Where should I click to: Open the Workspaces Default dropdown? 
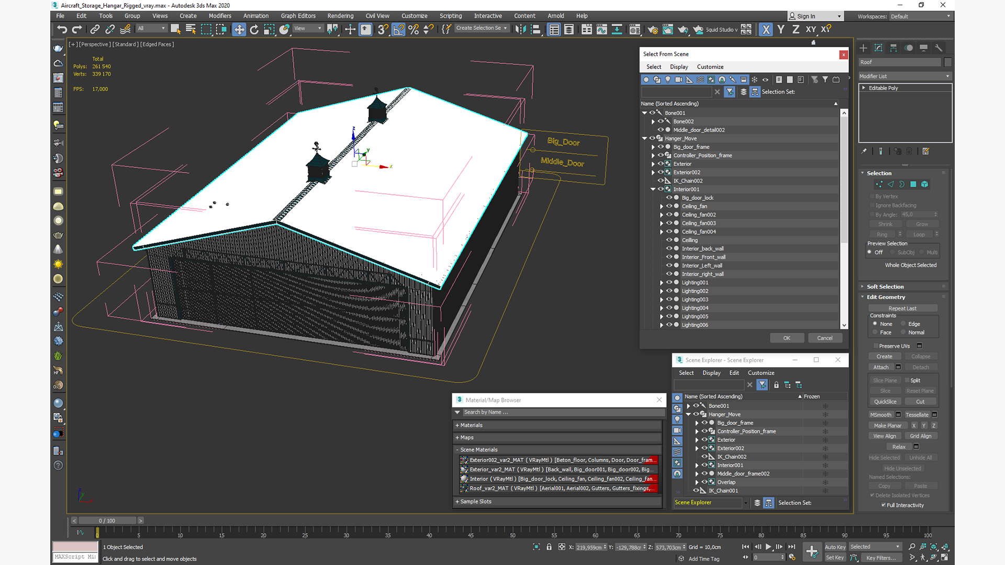coord(920,16)
